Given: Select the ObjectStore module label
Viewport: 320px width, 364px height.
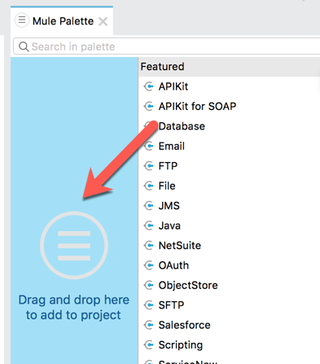Looking at the screenshot, I should click(188, 285).
